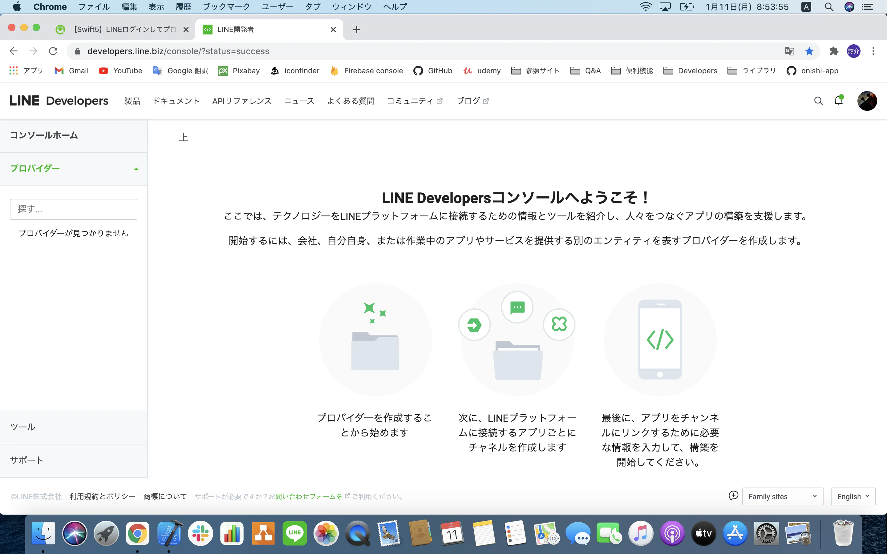This screenshot has height=554, width=887.
Task: Toggle the bookmark star icon
Action: coord(809,51)
